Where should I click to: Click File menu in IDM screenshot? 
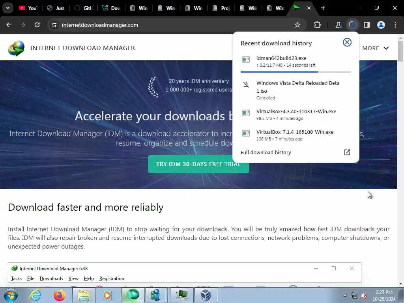point(31,279)
